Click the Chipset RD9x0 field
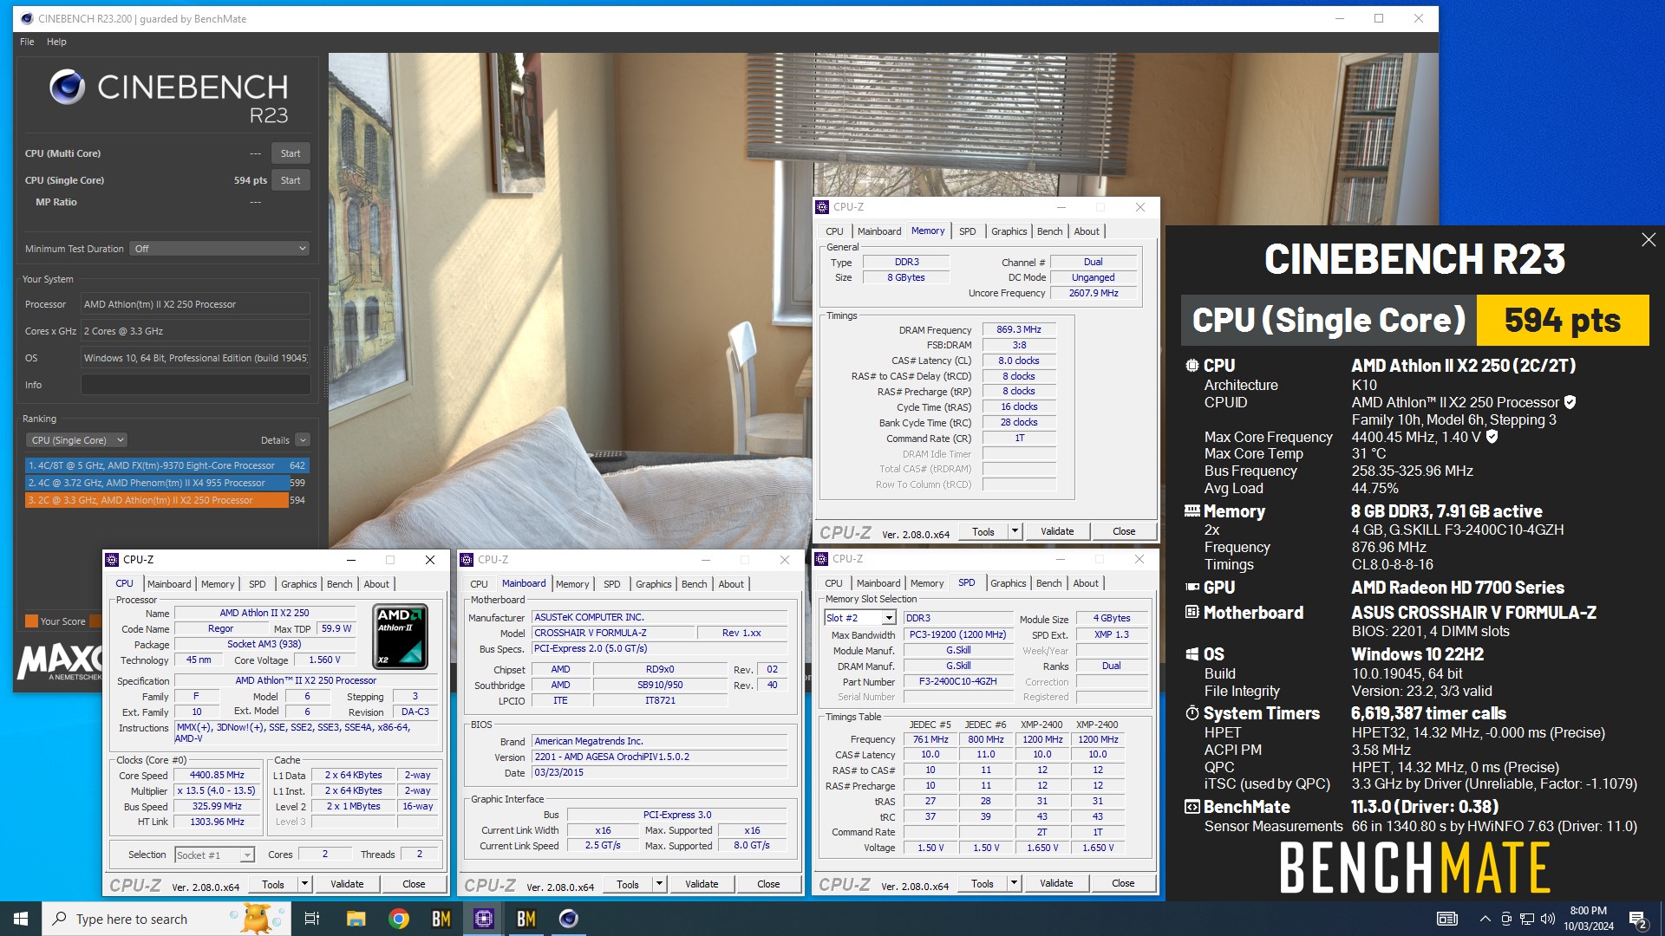Viewport: 1665px width, 936px height. pyautogui.click(x=660, y=669)
